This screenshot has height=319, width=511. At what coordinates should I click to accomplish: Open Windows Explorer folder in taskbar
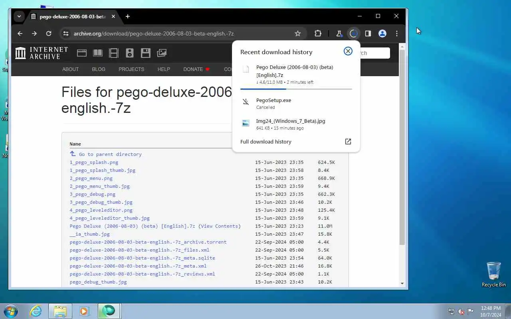point(60,311)
